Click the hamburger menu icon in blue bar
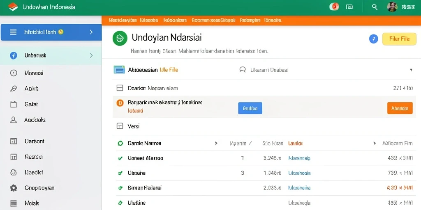 coord(13,32)
